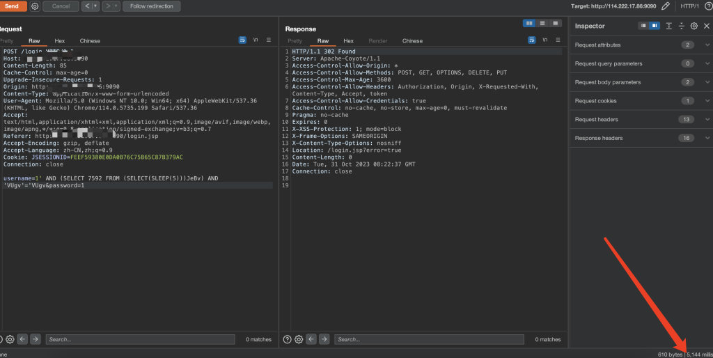This screenshot has width=713, height=358.
Task: Open help via the top-right question mark
Action: (708, 6)
